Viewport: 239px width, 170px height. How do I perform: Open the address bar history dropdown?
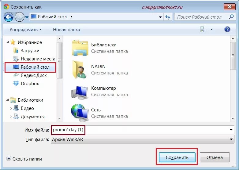click(160, 17)
